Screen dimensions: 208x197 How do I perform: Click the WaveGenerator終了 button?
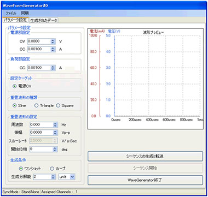point(145,180)
